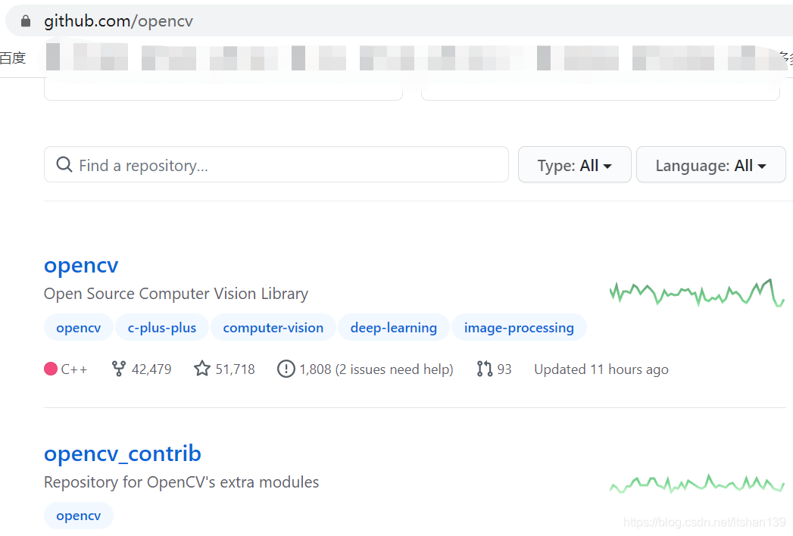Click the opencv topic tag under opencv_contrib

click(78, 516)
